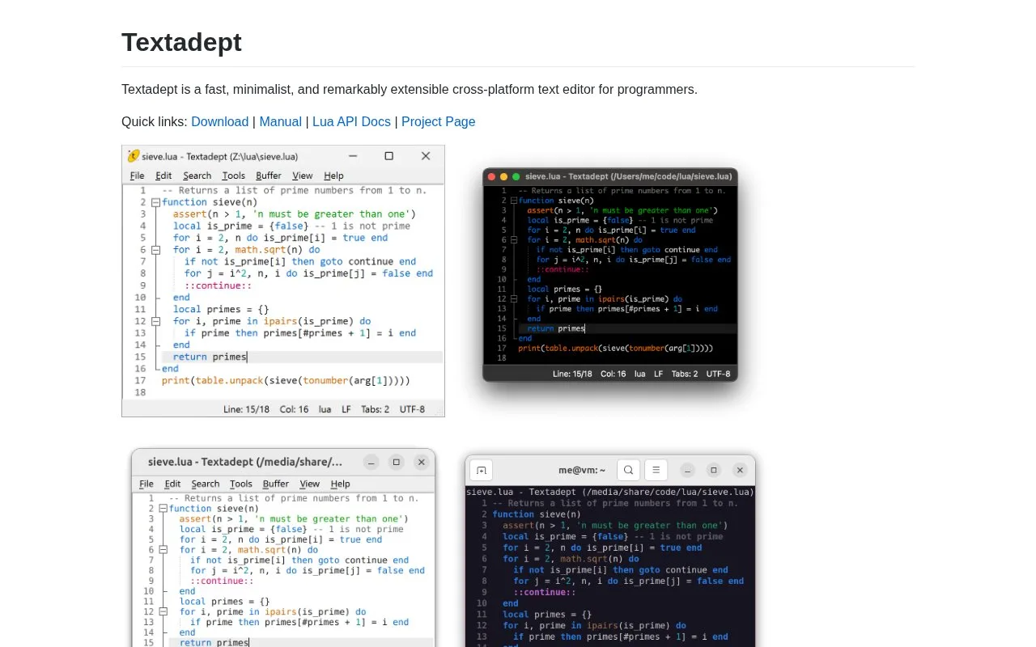Open View menu in Linux light Textadept window

pyautogui.click(x=310, y=484)
